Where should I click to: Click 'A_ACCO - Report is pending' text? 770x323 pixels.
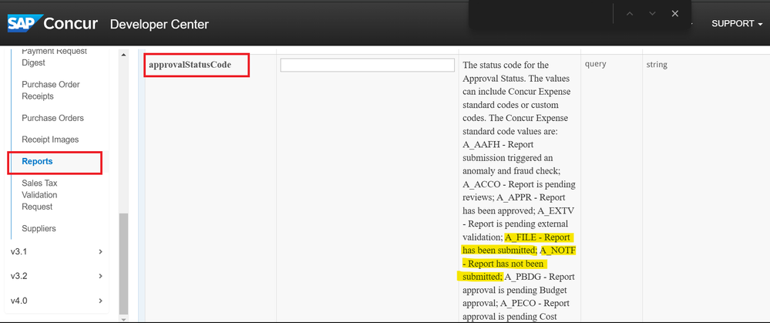point(519,184)
